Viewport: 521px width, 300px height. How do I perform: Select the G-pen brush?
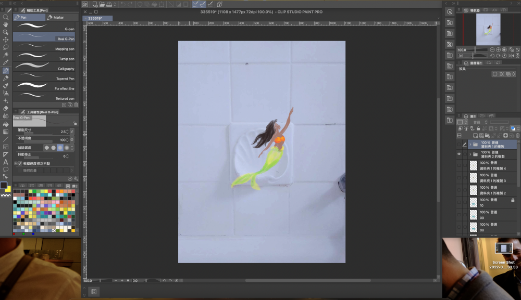tap(44, 27)
